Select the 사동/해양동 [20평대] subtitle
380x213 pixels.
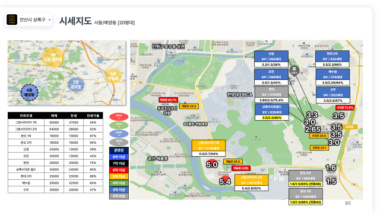pyautogui.click(x=115, y=22)
